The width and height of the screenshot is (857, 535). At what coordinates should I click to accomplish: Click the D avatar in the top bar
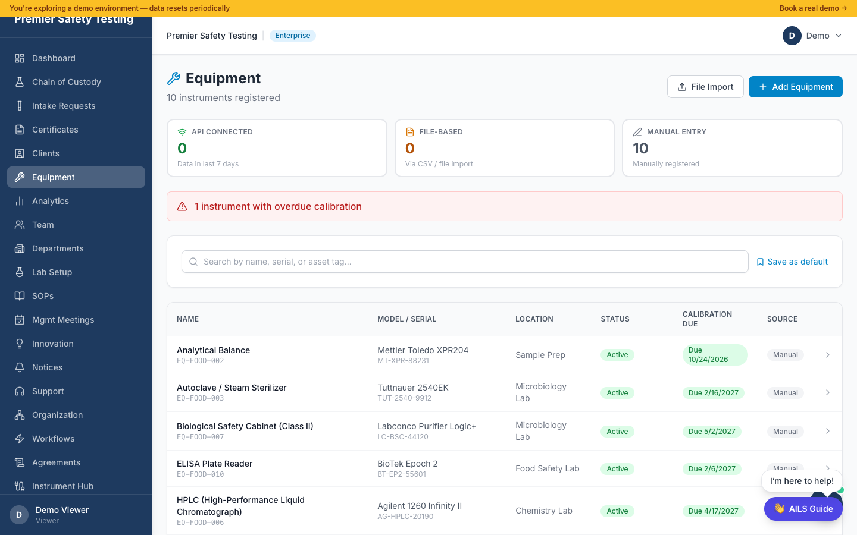(x=792, y=36)
